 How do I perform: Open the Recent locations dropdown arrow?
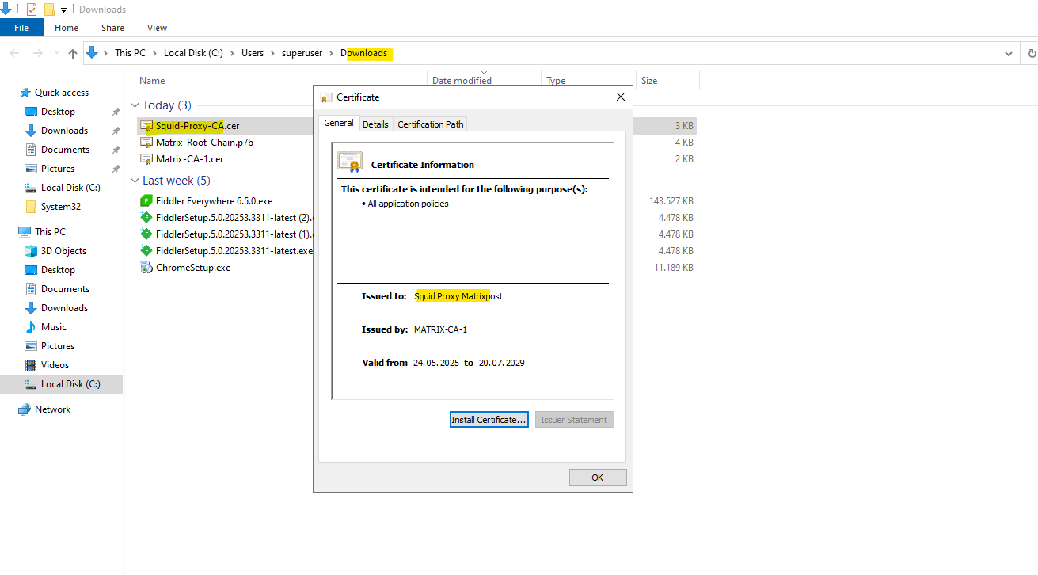pyautogui.click(x=55, y=54)
